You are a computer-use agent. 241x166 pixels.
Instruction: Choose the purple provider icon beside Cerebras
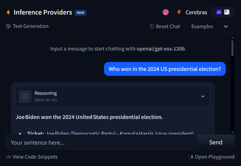pyautogui.click(x=219, y=12)
